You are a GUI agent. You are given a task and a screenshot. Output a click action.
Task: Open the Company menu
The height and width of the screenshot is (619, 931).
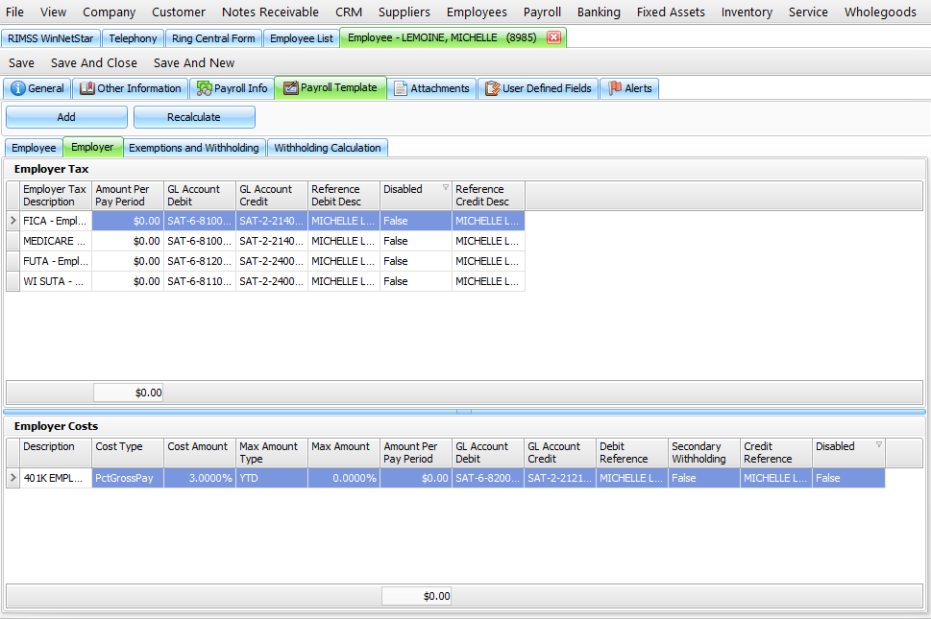pos(110,12)
